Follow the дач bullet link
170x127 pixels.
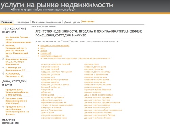(x=42, y=48)
